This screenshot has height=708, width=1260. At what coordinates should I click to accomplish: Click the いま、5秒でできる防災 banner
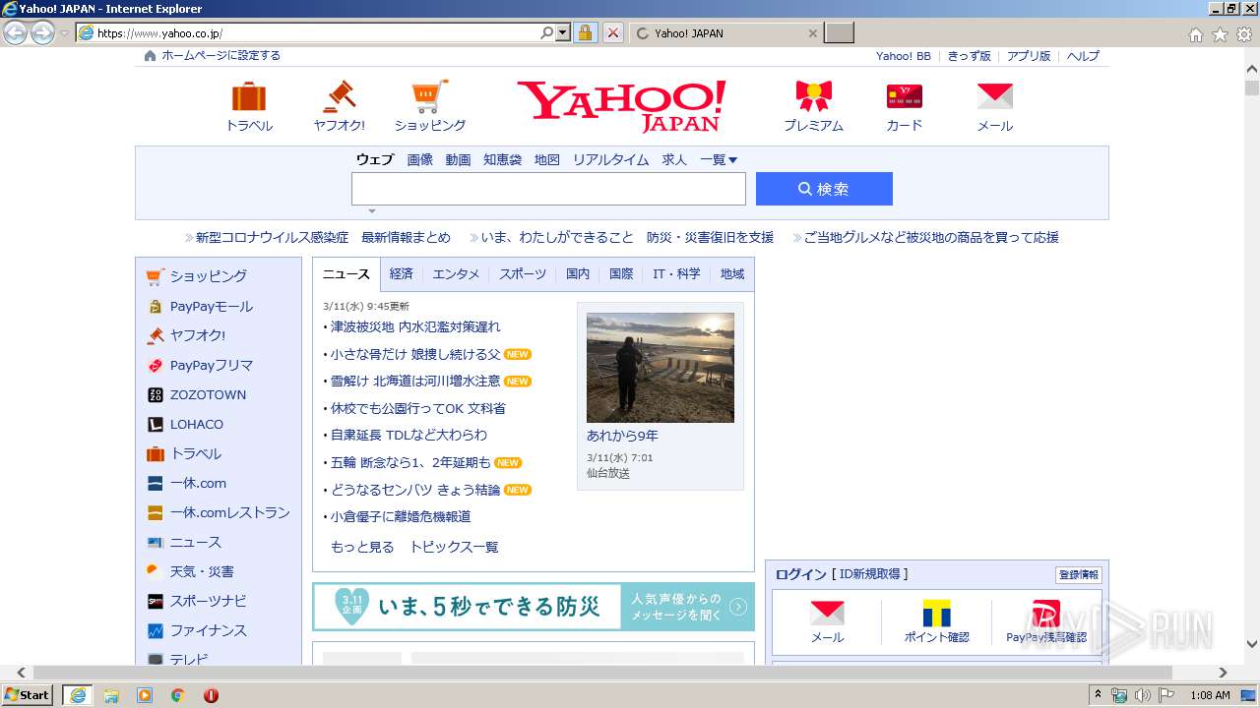click(x=534, y=607)
